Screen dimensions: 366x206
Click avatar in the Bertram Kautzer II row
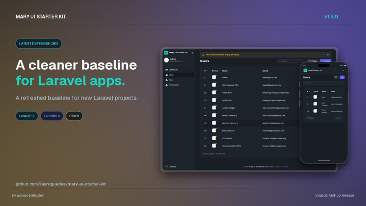point(214,123)
